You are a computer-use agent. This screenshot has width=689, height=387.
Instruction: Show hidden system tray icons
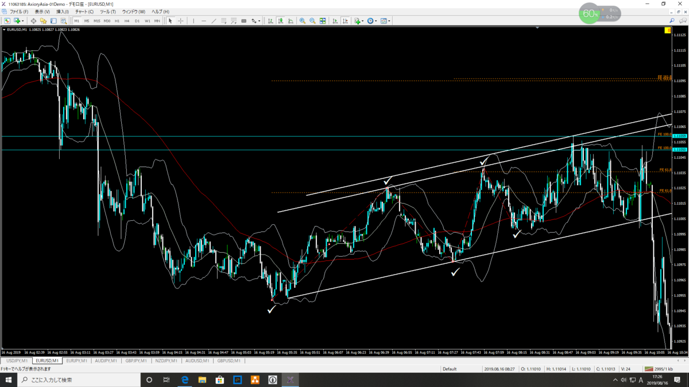(616, 380)
